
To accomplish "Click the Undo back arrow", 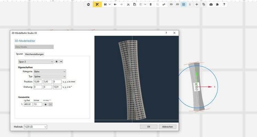I will 115,4.
